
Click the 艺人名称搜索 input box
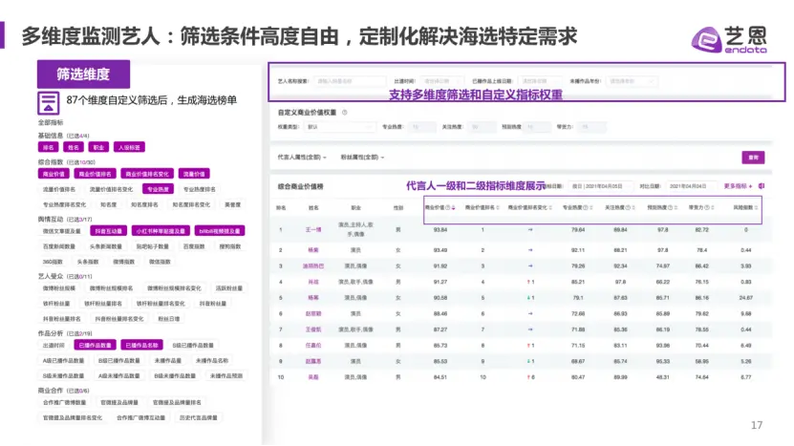[x=350, y=81]
